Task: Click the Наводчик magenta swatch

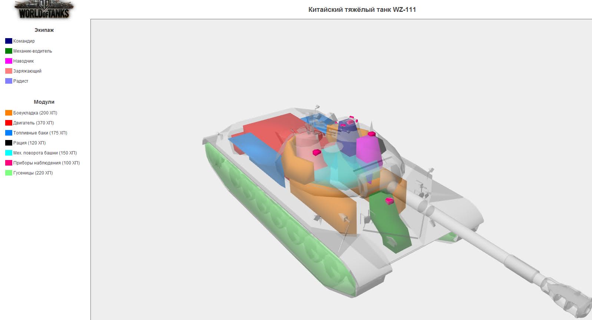Action: coord(9,61)
